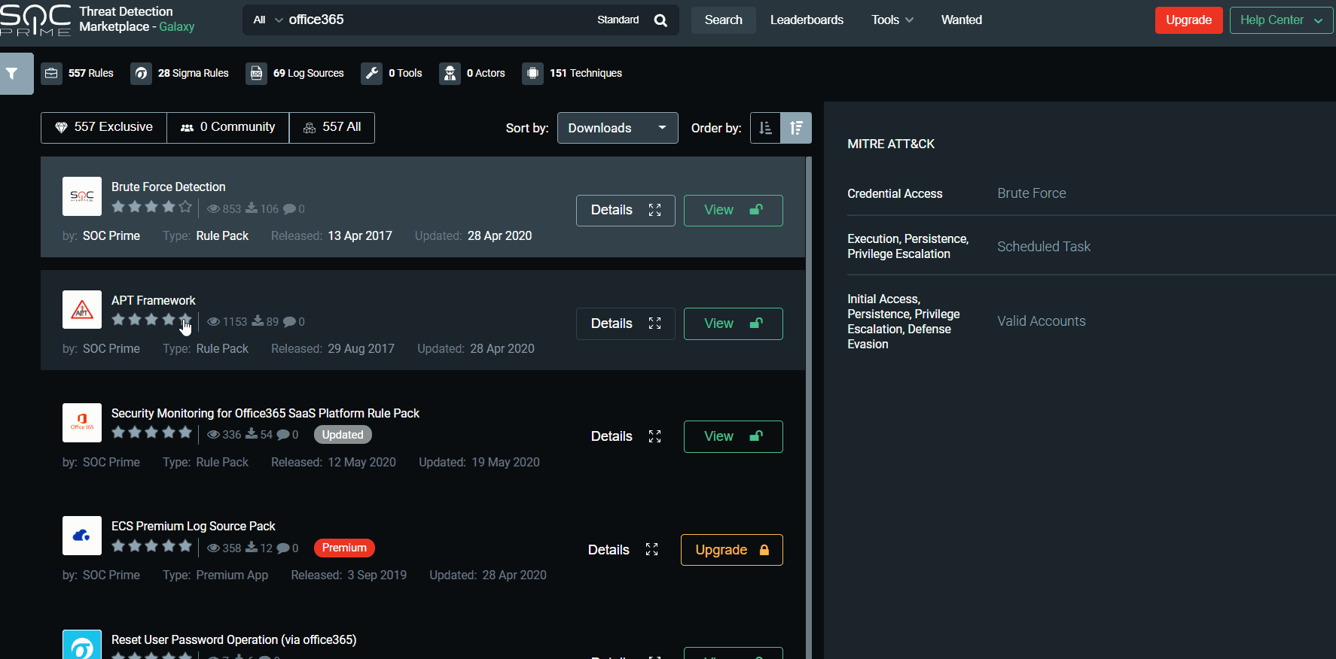Image resolution: width=1336 pixels, height=659 pixels.
Task: Open Brute Force Detection title
Action: pos(168,187)
